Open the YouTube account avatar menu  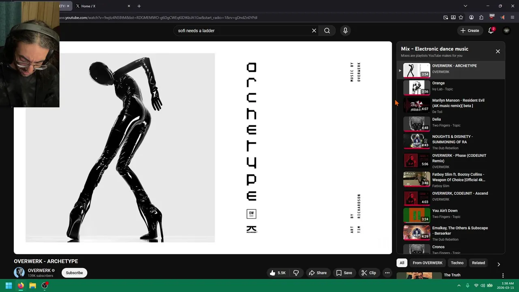click(506, 30)
